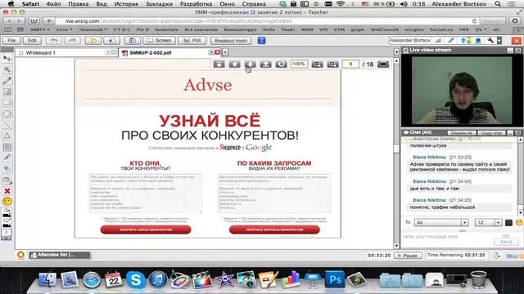524x294 pixels.
Task: Open the File menu button
Action: [11, 40]
